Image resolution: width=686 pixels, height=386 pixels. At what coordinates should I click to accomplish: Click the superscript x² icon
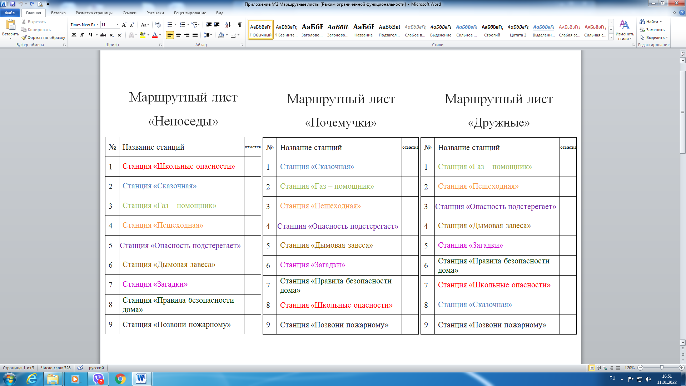(x=120, y=35)
